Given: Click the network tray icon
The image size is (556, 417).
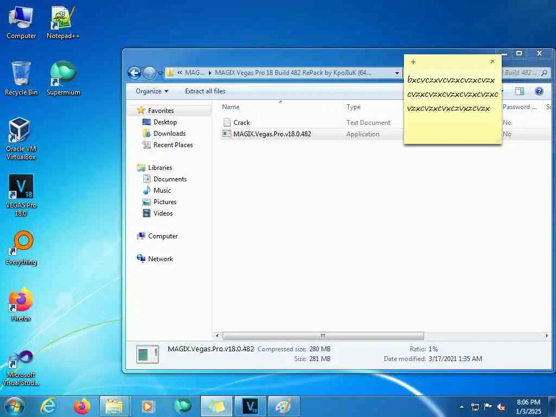Looking at the screenshot, I should pos(475,407).
